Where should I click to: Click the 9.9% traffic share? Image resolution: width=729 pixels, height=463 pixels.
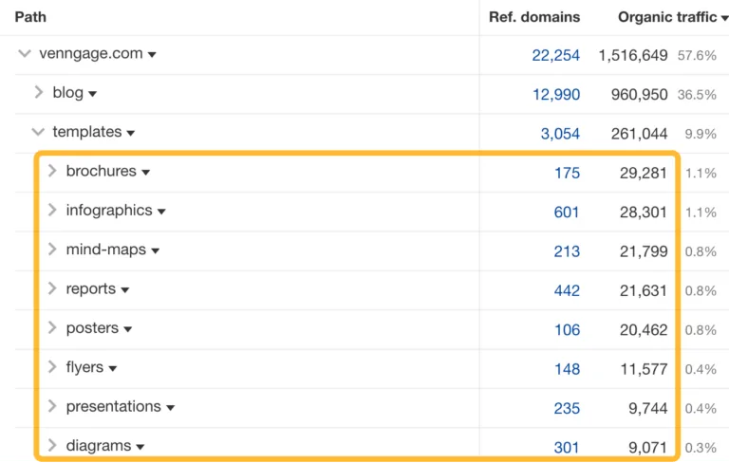701,134
